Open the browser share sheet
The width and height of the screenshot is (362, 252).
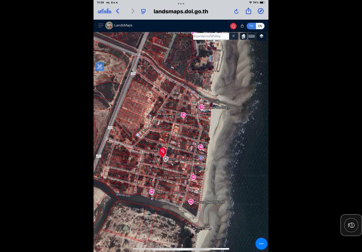(248, 11)
